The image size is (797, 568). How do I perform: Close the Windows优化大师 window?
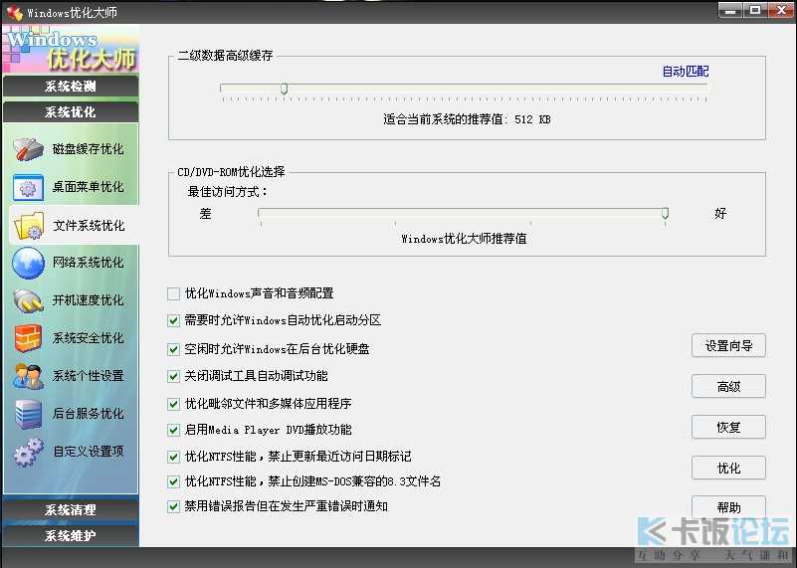point(781,11)
